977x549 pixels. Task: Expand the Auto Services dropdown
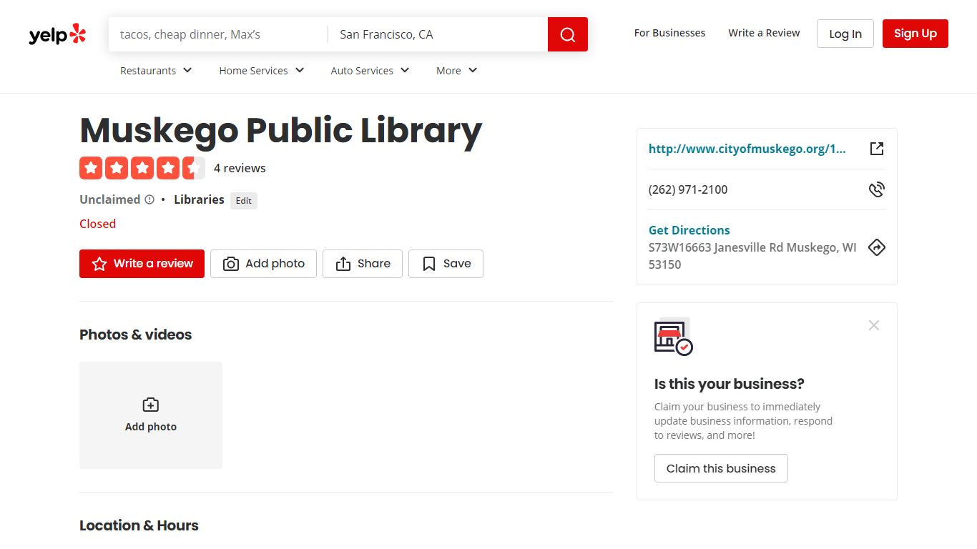[x=370, y=70]
